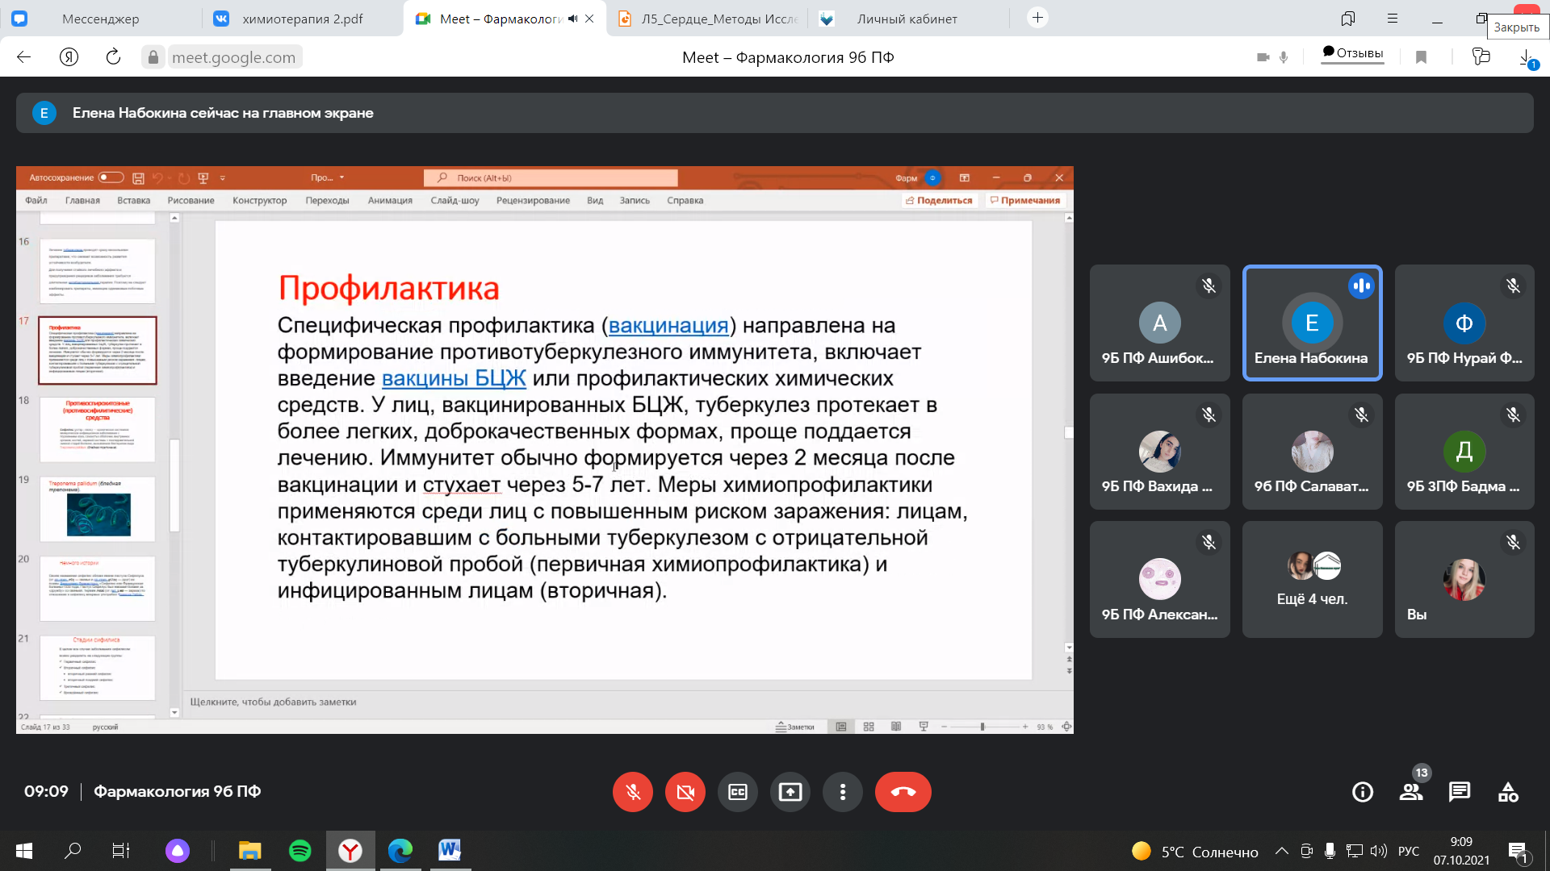Bookmark this page icon
Image resolution: width=1550 pixels, height=871 pixels.
(1421, 57)
